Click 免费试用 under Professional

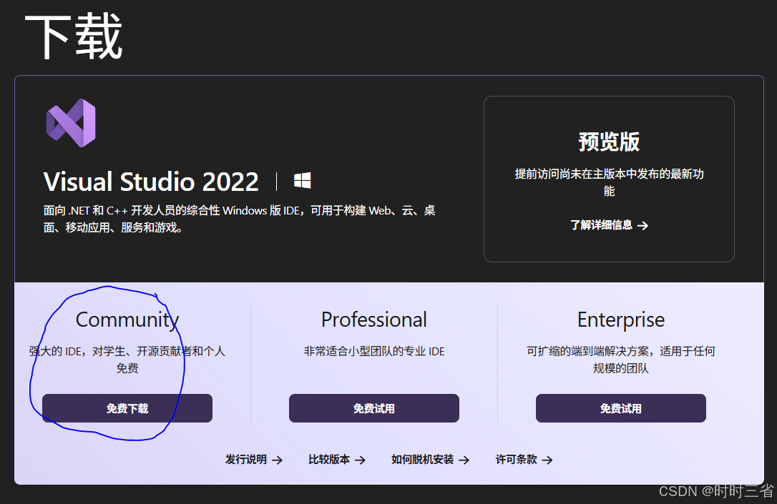click(x=374, y=408)
